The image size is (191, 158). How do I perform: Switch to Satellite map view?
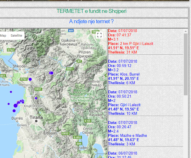tap(16, 35)
